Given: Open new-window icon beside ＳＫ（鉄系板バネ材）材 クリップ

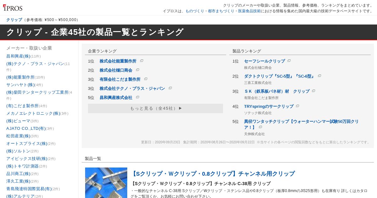Looking at the screenshot, I should [x=314, y=91].
